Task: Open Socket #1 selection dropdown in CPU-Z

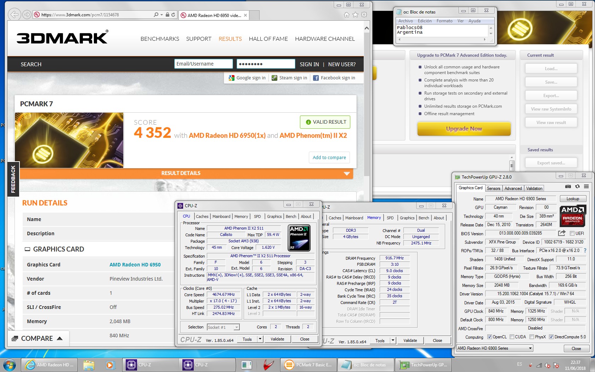Action: (223, 327)
